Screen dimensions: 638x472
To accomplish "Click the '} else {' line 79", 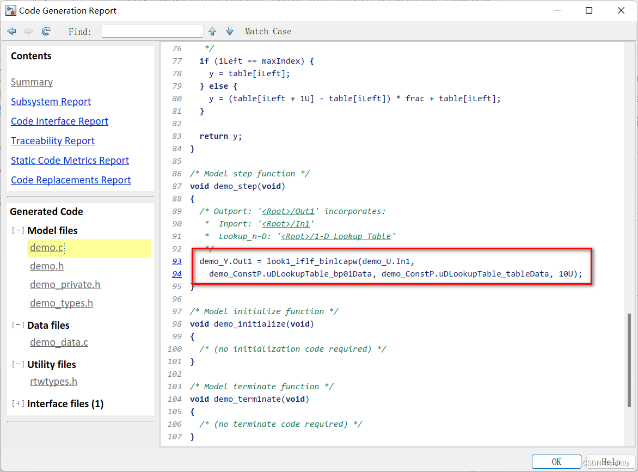I will (218, 86).
